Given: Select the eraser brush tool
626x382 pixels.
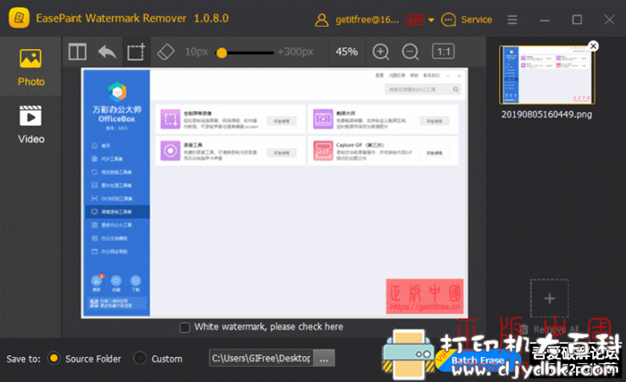Looking at the screenshot, I should tap(165, 52).
